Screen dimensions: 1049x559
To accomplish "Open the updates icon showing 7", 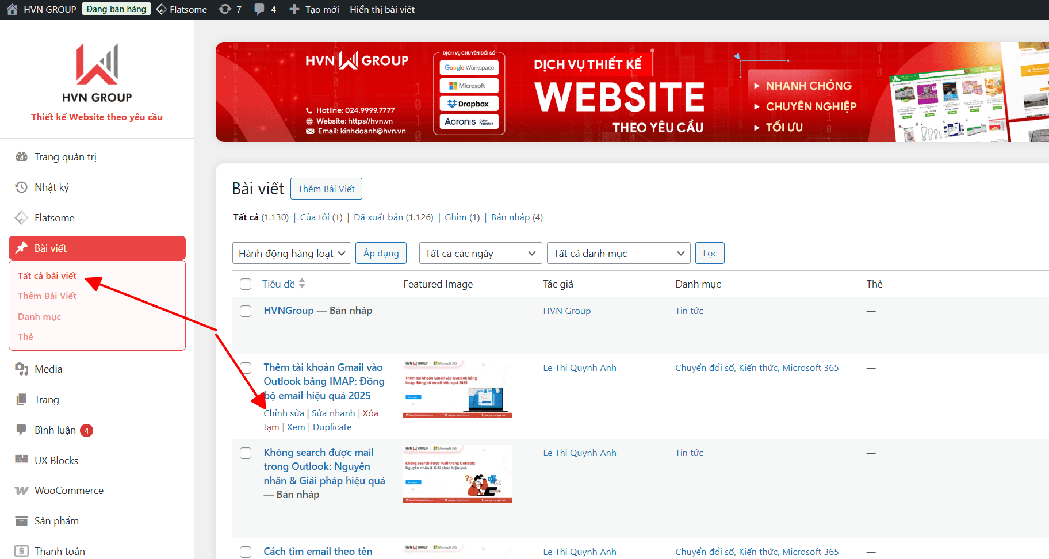I will tap(225, 9).
